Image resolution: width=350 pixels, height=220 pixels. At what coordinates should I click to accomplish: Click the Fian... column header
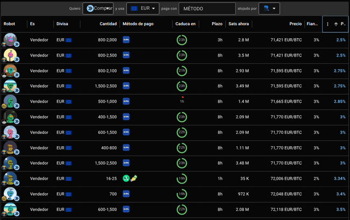point(312,24)
